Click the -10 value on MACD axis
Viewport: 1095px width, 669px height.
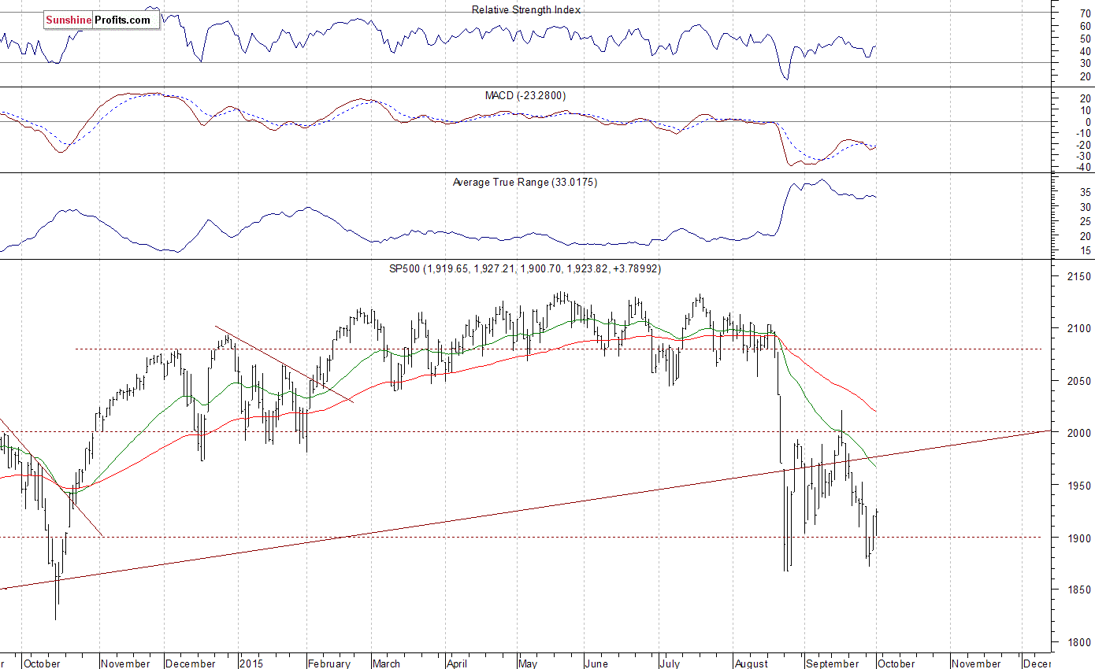pyautogui.click(x=1082, y=133)
